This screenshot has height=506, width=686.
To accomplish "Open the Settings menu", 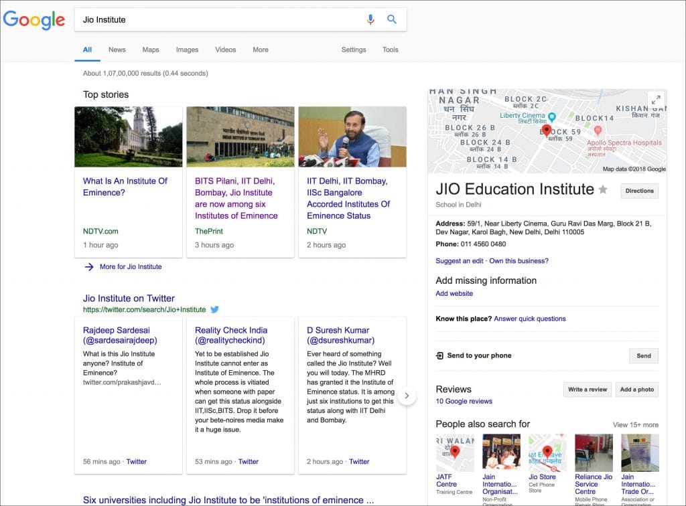I will point(353,50).
